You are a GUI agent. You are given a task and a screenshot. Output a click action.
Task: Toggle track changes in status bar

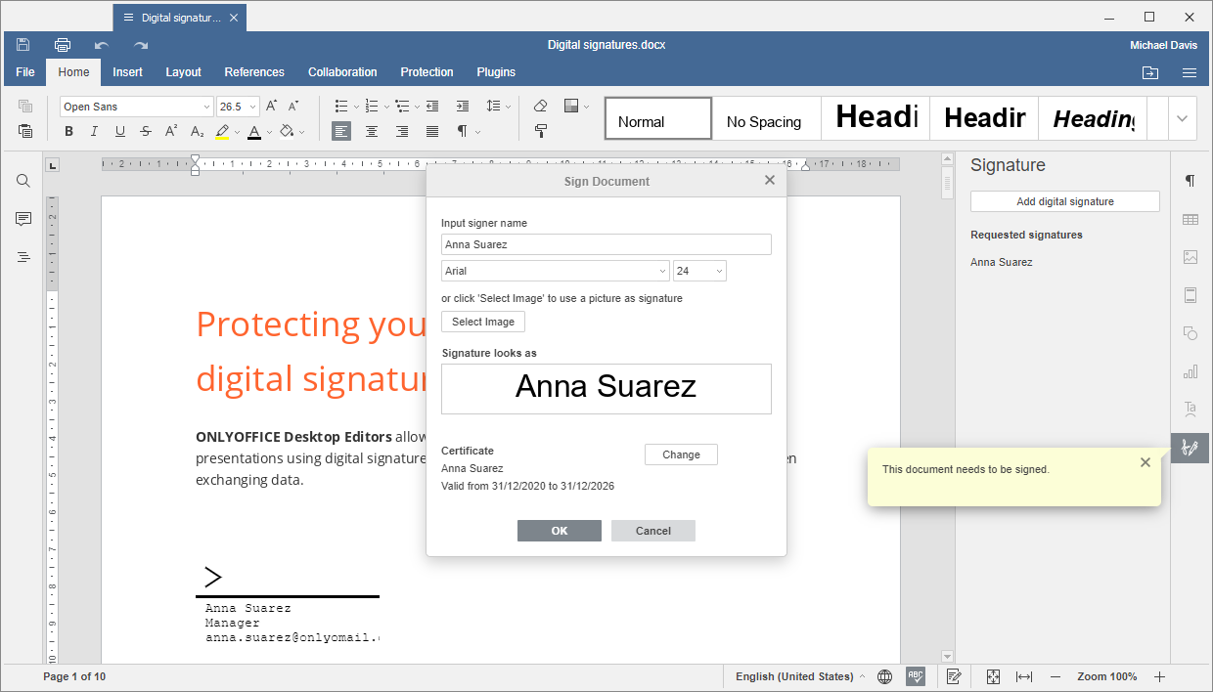point(955,676)
